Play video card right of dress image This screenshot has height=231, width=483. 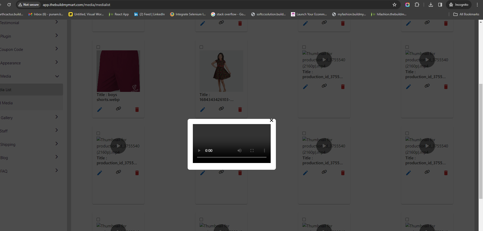pyautogui.click(x=324, y=60)
